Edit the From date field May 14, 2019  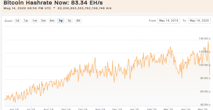coord(169,21)
